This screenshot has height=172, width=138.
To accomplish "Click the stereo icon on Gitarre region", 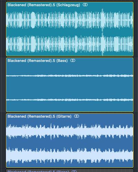I will point(76,116).
